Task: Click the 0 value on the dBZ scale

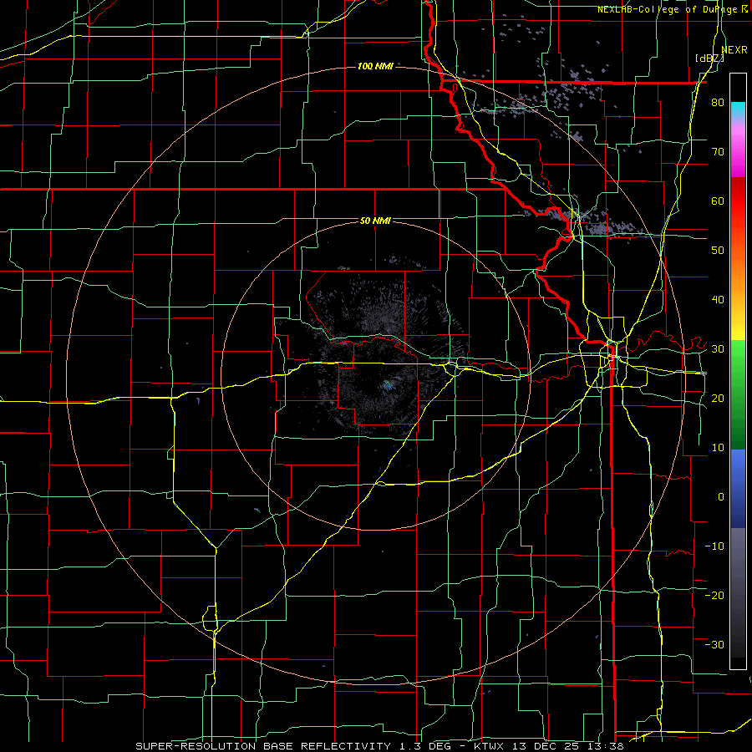Action: point(721,497)
